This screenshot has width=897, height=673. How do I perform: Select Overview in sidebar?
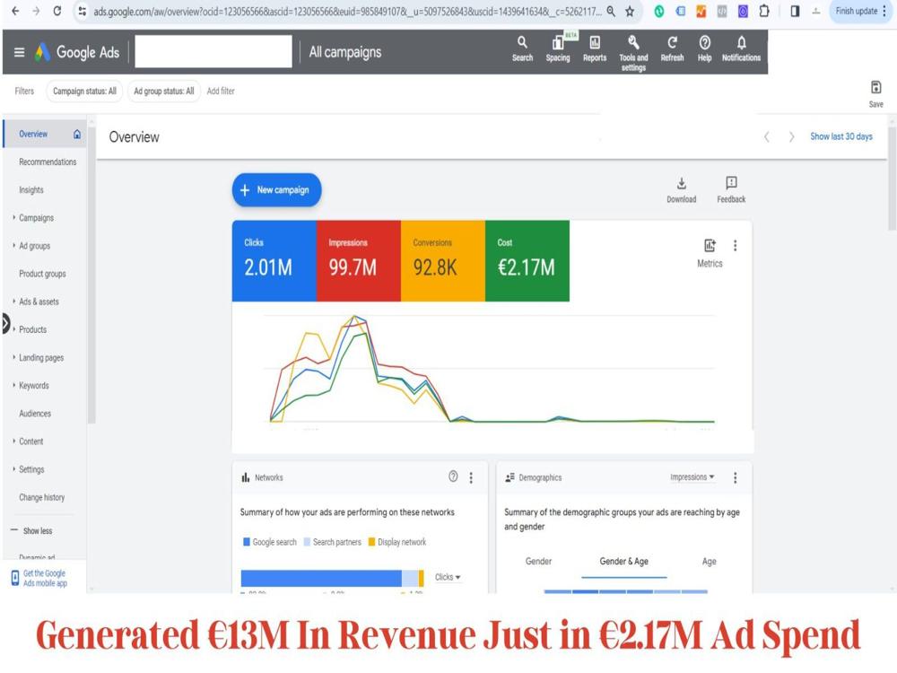click(x=45, y=134)
